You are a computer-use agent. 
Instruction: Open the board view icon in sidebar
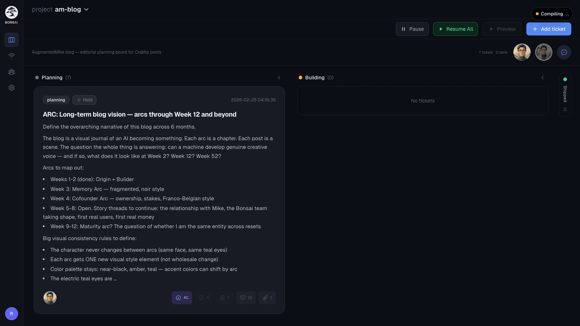pos(12,40)
